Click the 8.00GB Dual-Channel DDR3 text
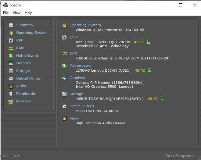This screenshot has width=201, height=160. [x=123, y=58]
